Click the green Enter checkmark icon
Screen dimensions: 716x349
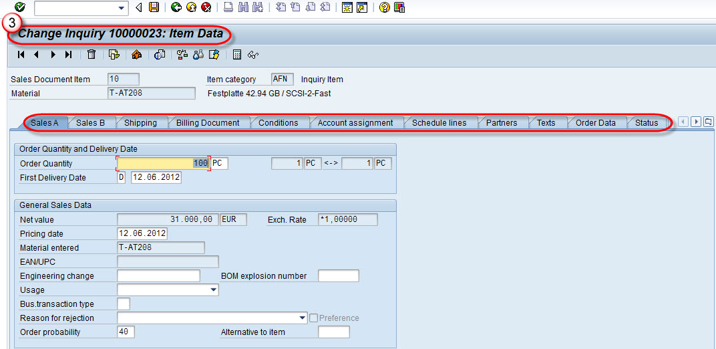(19, 7)
